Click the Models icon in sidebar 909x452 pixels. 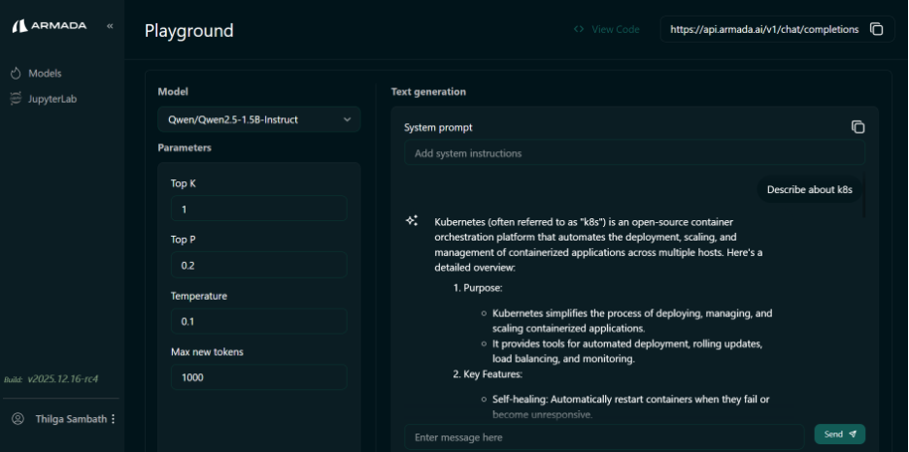click(x=16, y=74)
